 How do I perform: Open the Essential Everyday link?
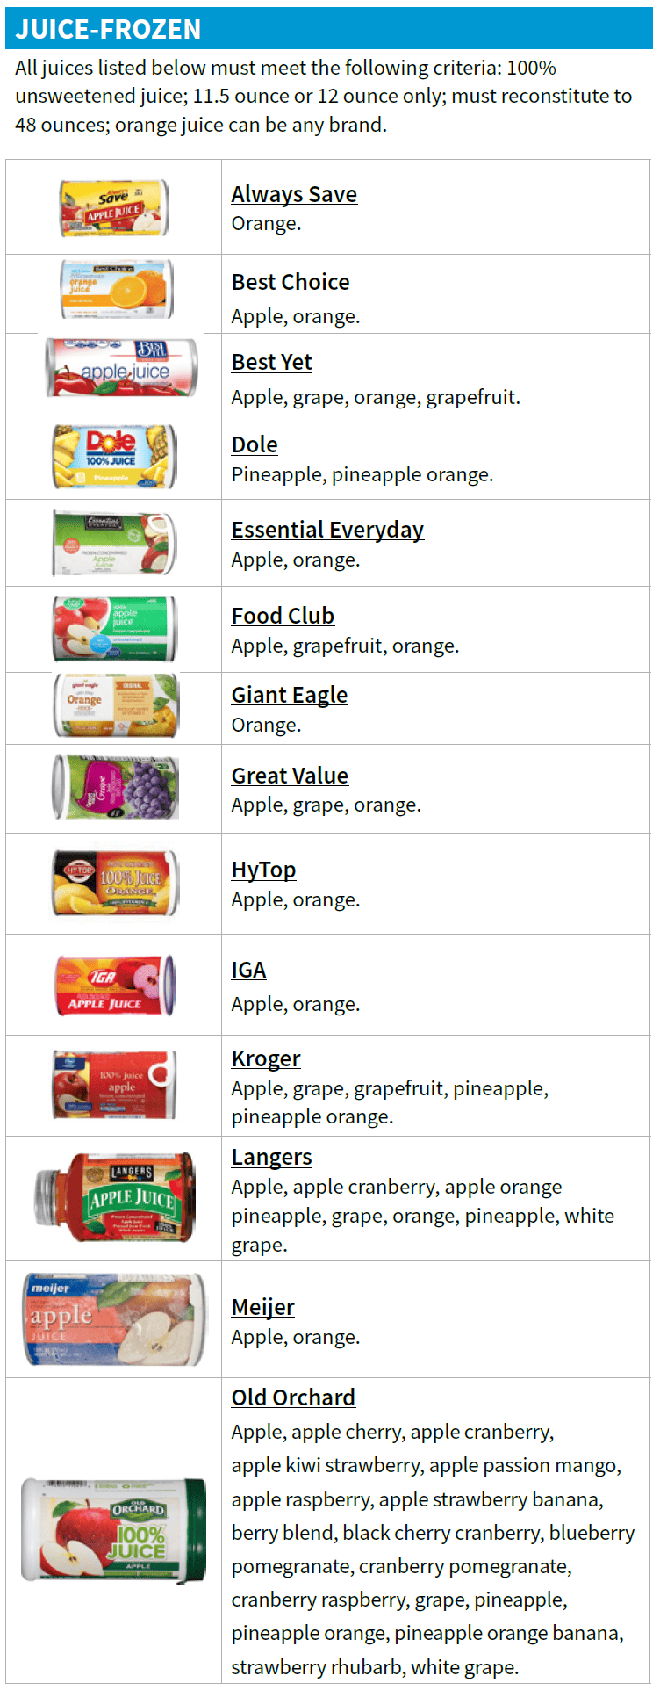327,530
